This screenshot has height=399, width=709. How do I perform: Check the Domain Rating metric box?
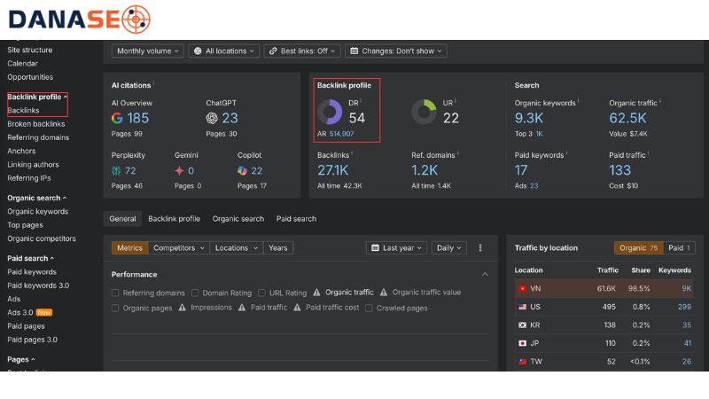[196, 293]
